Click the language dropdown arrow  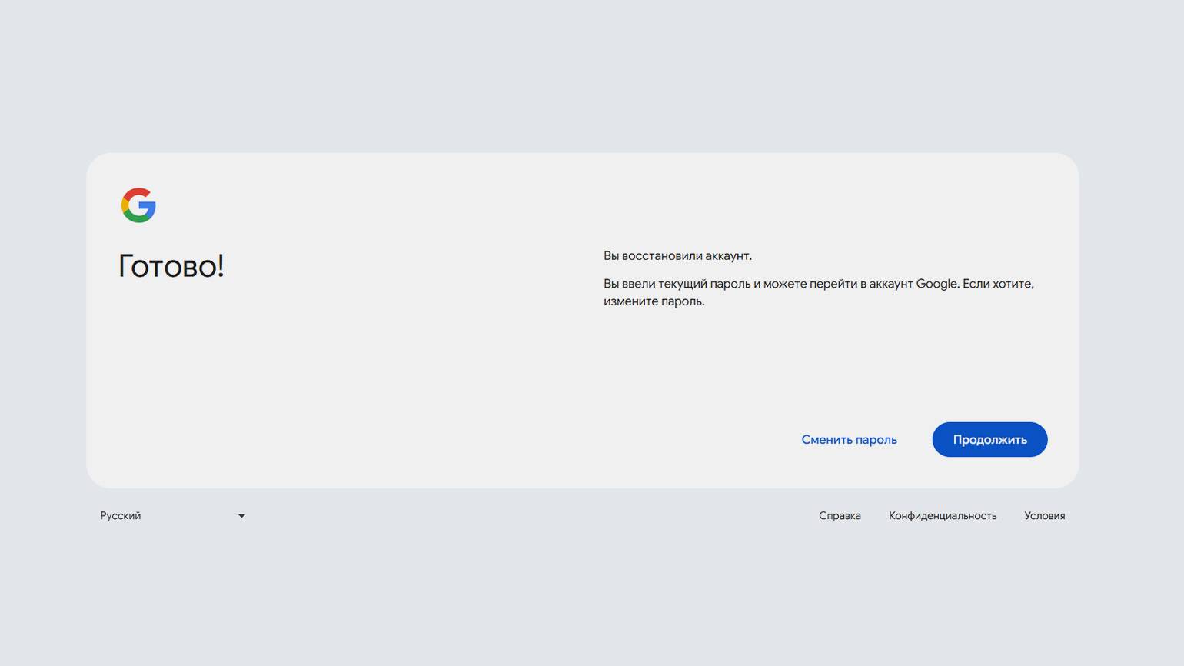241,516
